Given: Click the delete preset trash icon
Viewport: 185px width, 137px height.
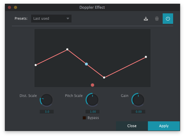Looking at the screenshot, I should tap(157, 19).
